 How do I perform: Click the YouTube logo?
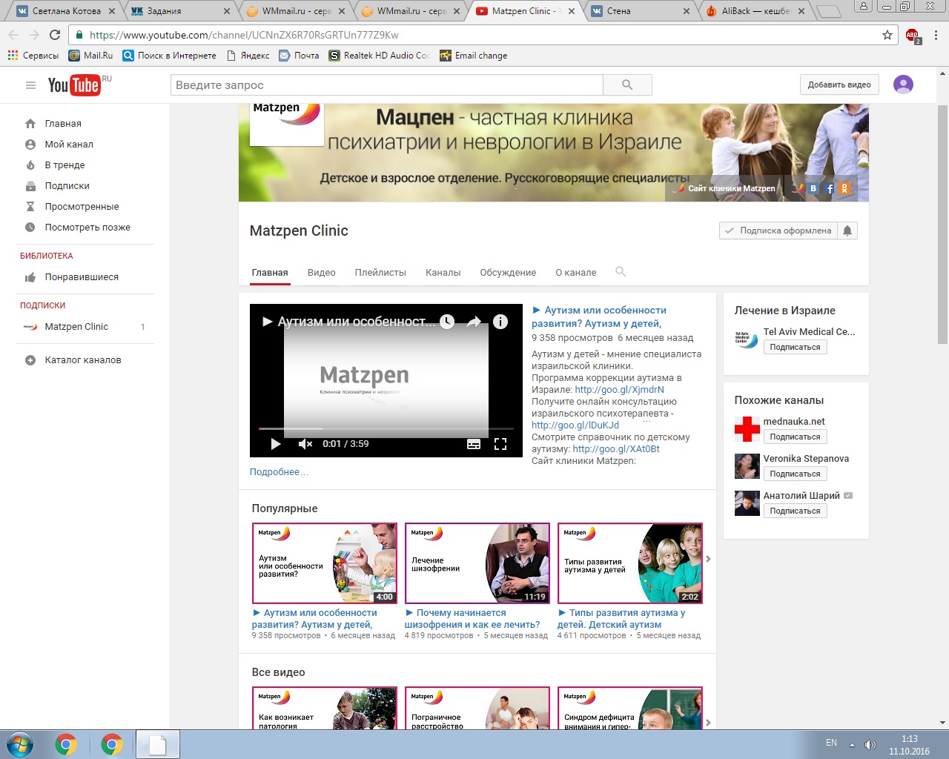[74, 85]
